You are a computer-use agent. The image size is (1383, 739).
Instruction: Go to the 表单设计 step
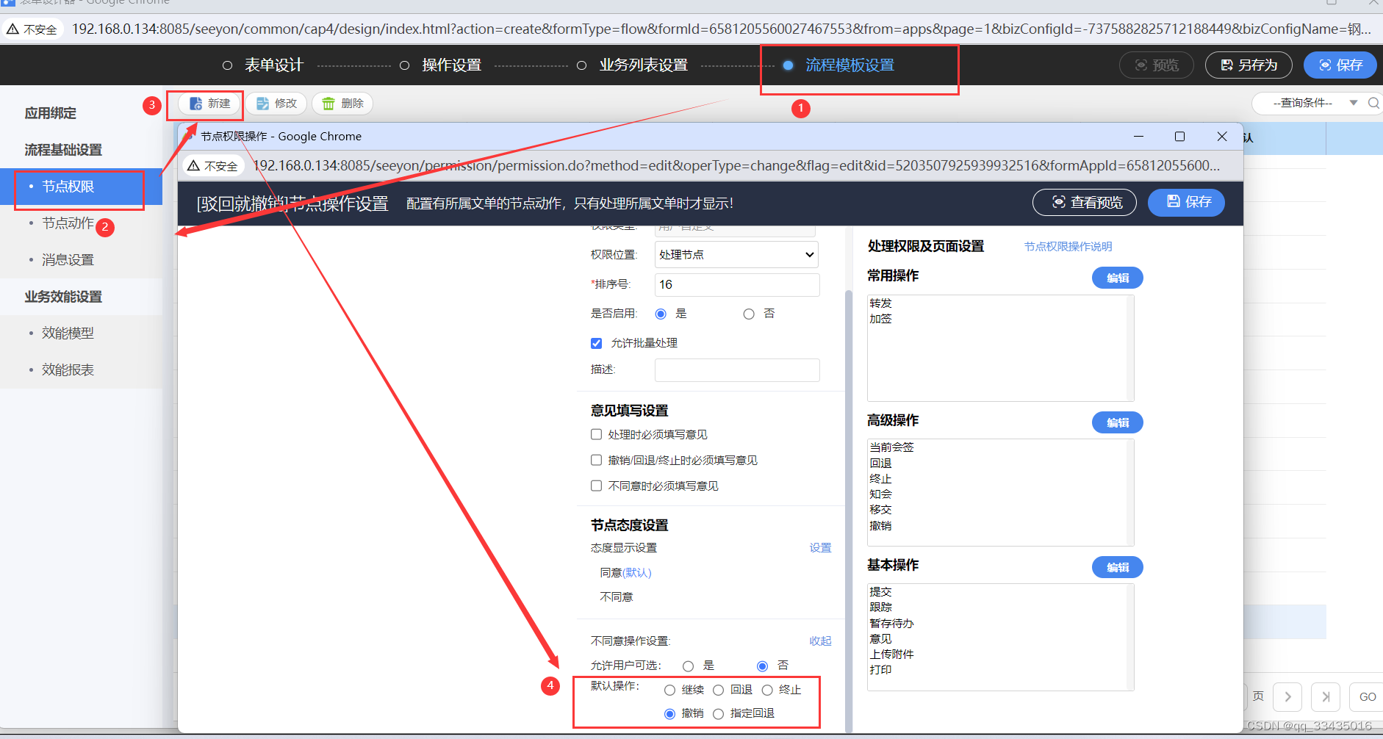coord(273,65)
